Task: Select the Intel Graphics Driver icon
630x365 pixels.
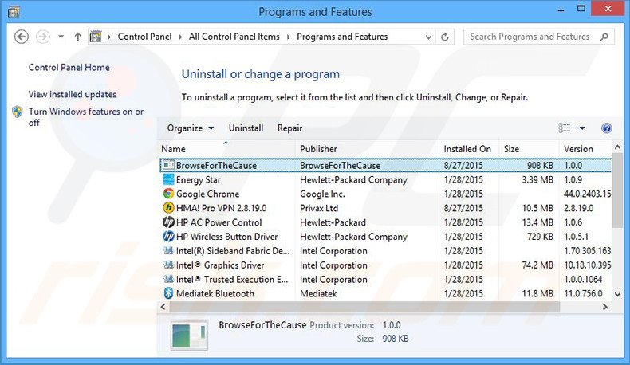Action: pos(168,265)
